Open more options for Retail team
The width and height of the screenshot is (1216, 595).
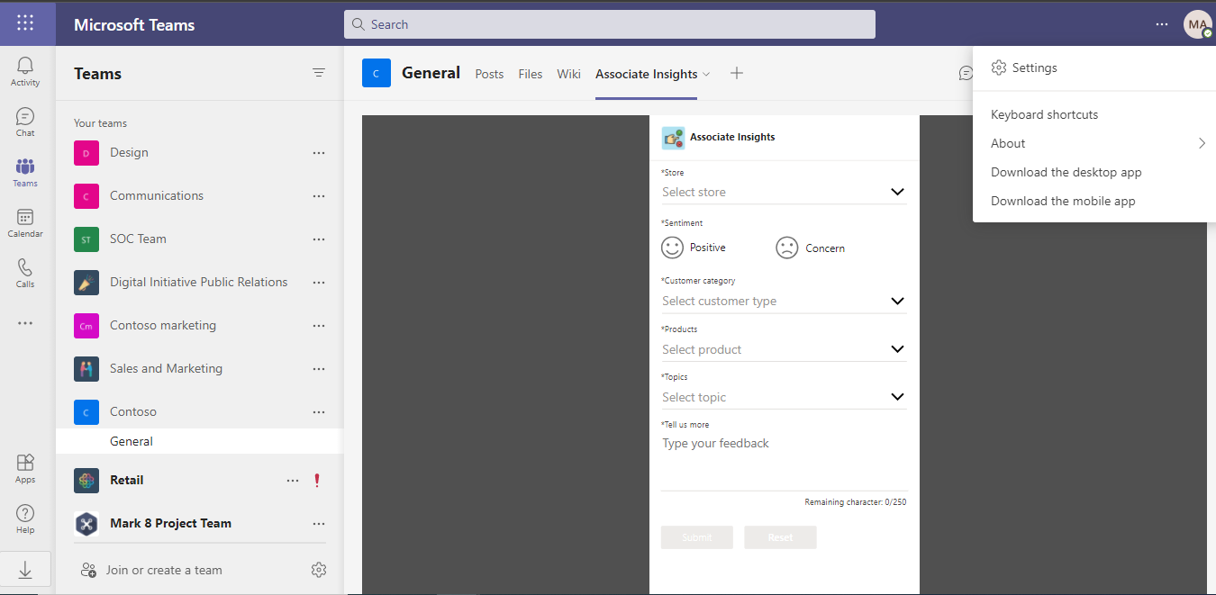[293, 481]
